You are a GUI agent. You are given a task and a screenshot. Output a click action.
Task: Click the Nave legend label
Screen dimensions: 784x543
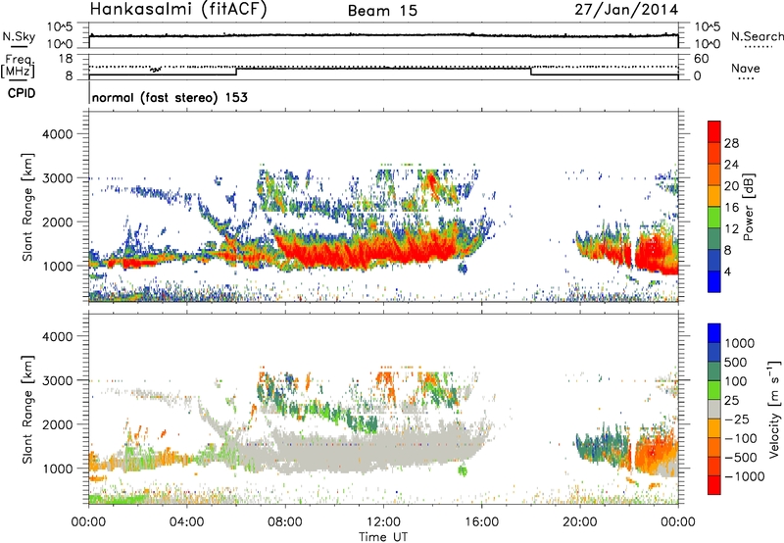[746, 68]
